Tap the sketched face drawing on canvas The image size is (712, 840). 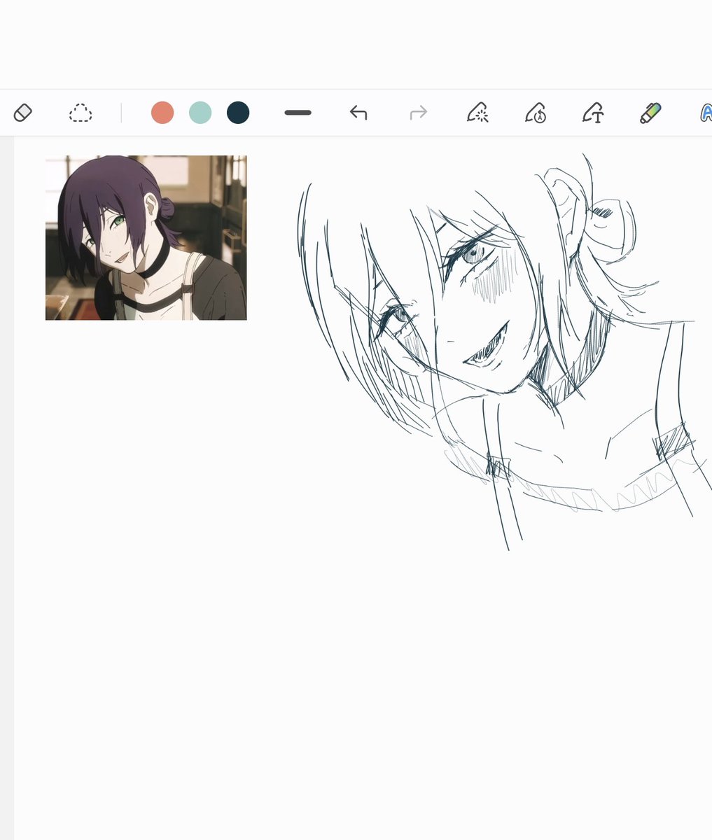point(504,350)
